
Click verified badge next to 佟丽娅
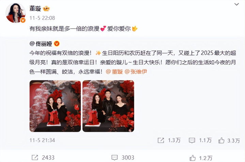point(57,44)
